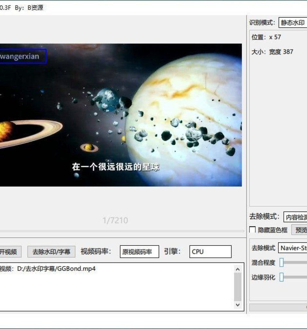The image size is (307, 329).
Task: Open the 识别模式 dropdown showing 静态水印
Action: pos(293,22)
